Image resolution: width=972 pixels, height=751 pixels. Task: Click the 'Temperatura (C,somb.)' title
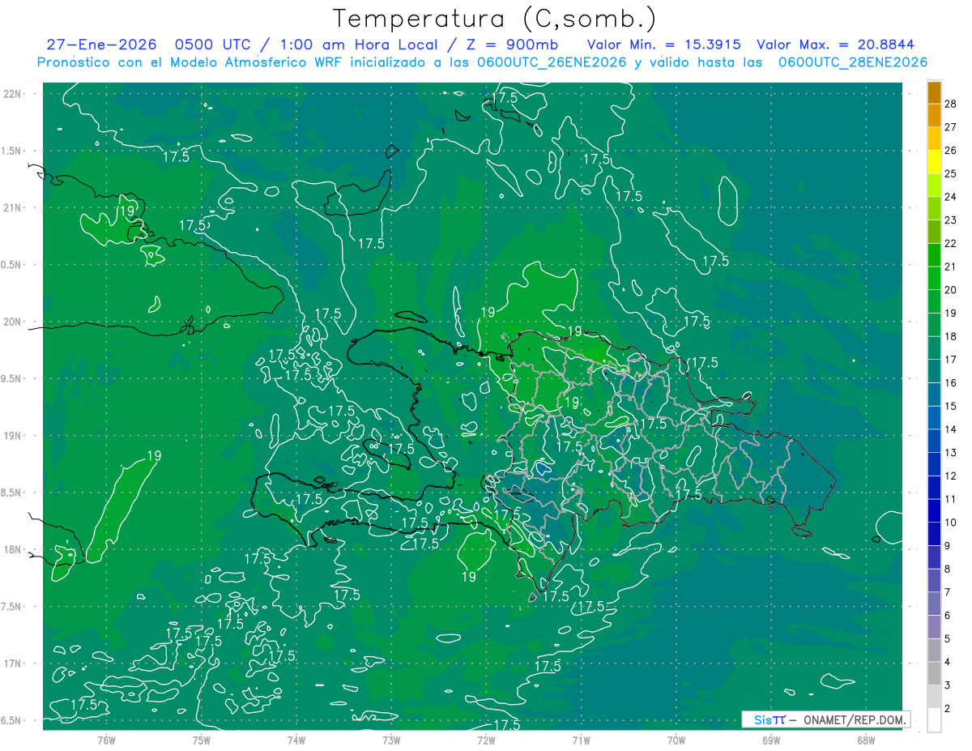click(x=495, y=19)
